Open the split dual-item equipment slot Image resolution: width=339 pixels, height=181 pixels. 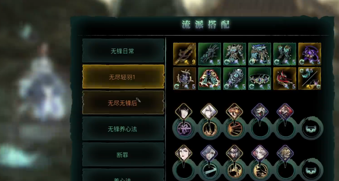click(310, 79)
